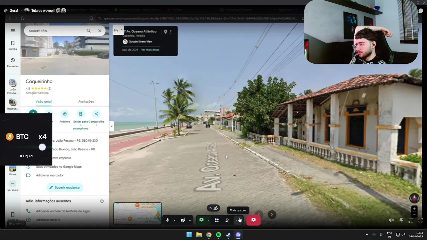Screen dimensions: 427x240
Task: Collapse the Maps side panel
Action: [x=111, y=126]
